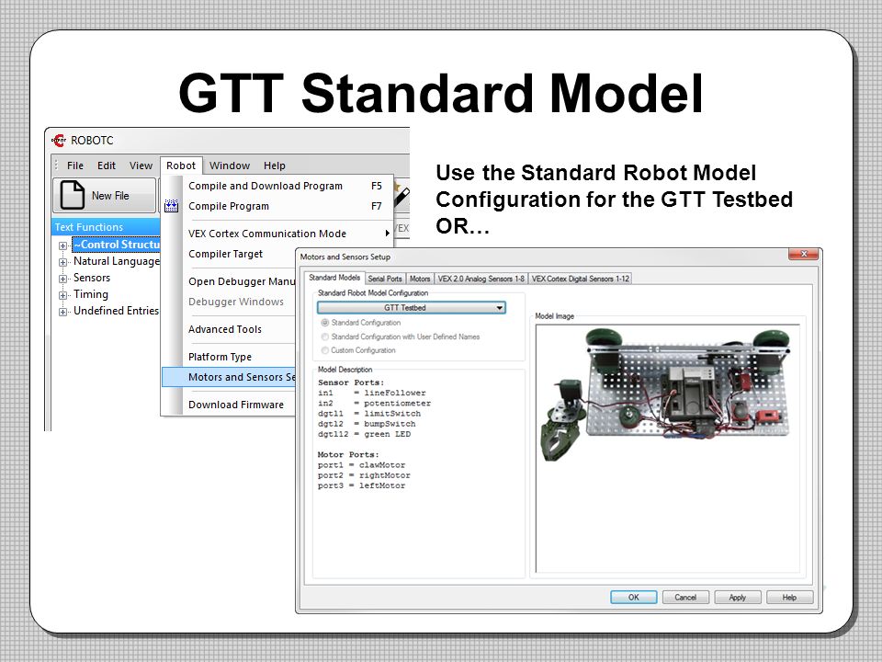Open the Window menu
882x662 pixels.
click(x=230, y=165)
